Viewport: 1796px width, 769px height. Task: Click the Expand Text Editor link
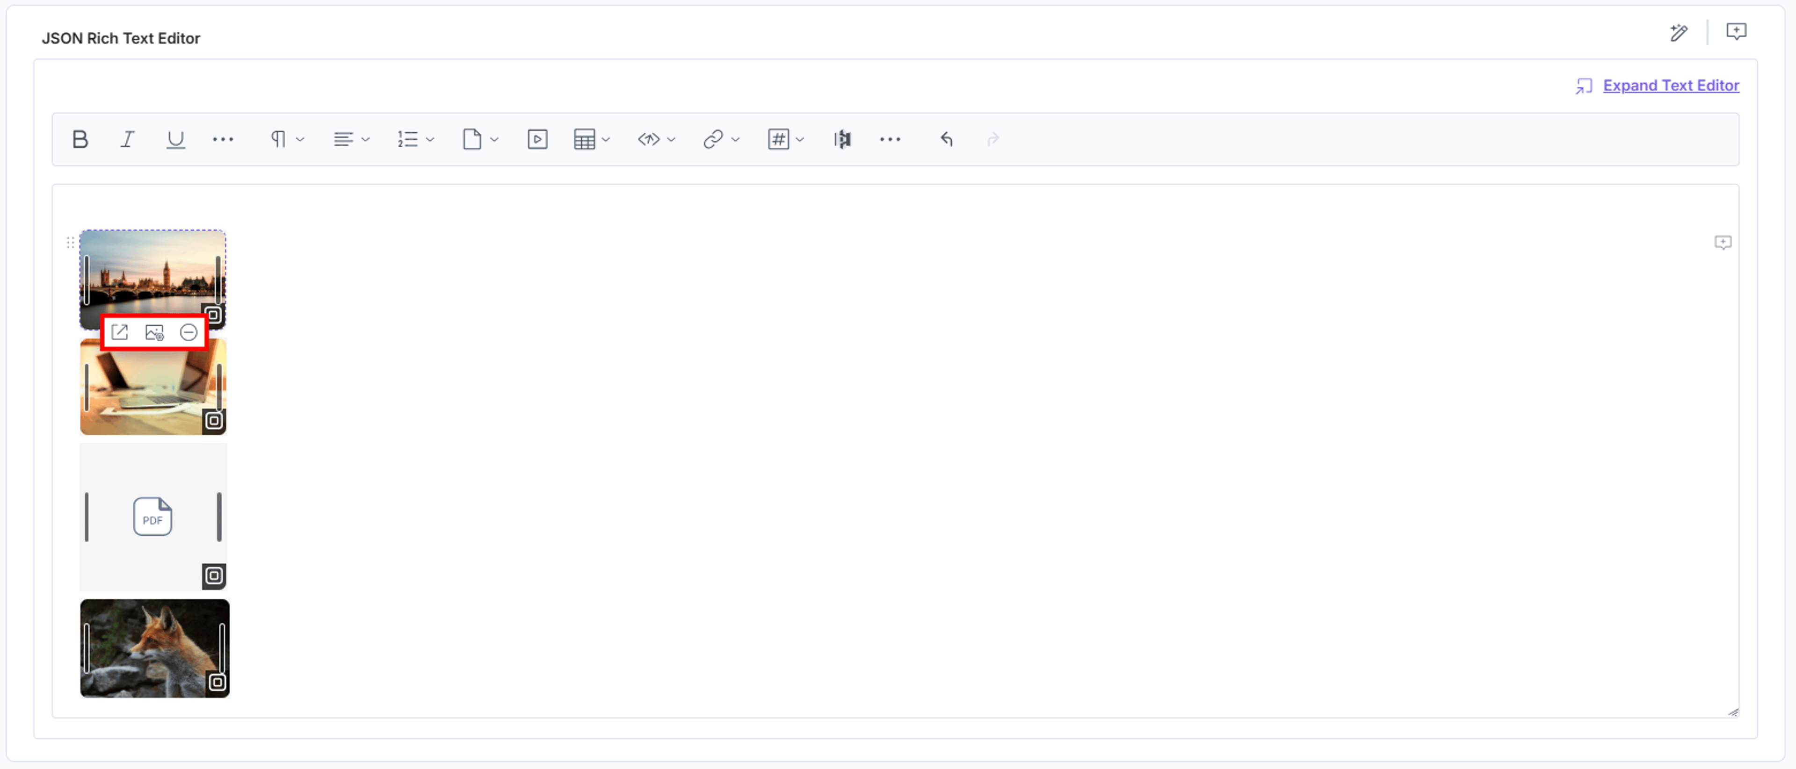point(1671,85)
